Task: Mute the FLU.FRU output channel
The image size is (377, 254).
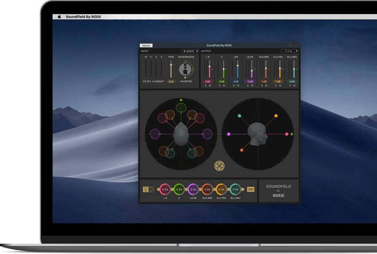Action: 280,86
